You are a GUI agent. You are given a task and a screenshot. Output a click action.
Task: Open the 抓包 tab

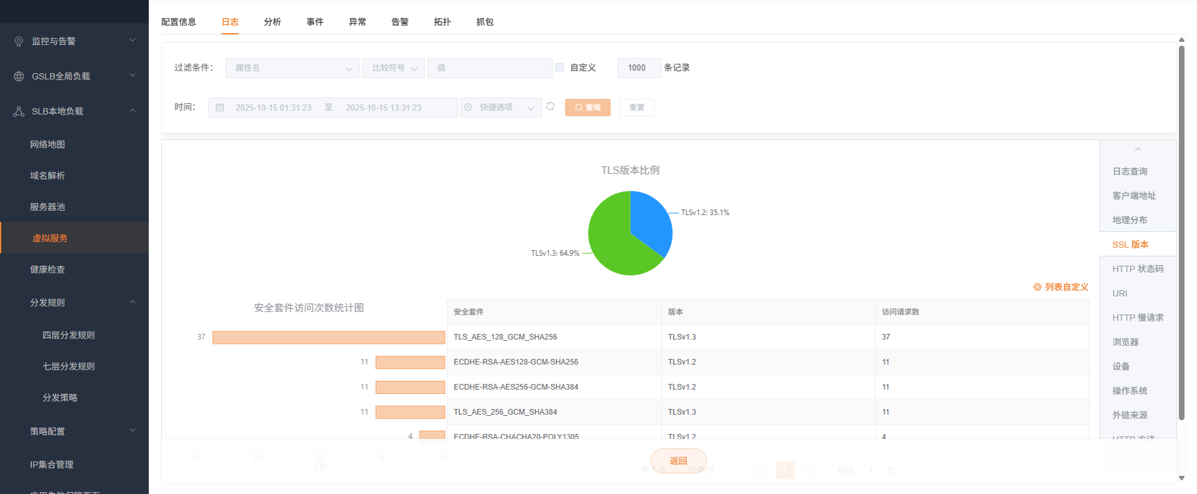(x=485, y=22)
